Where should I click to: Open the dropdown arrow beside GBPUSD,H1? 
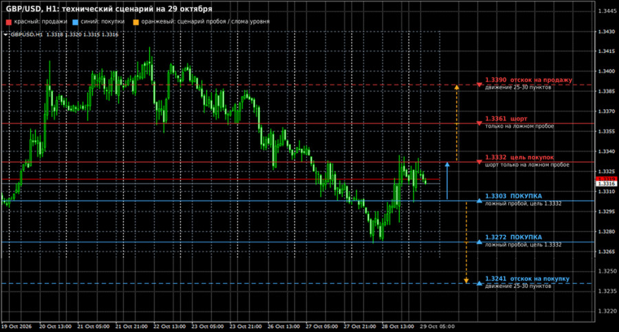coord(6,35)
